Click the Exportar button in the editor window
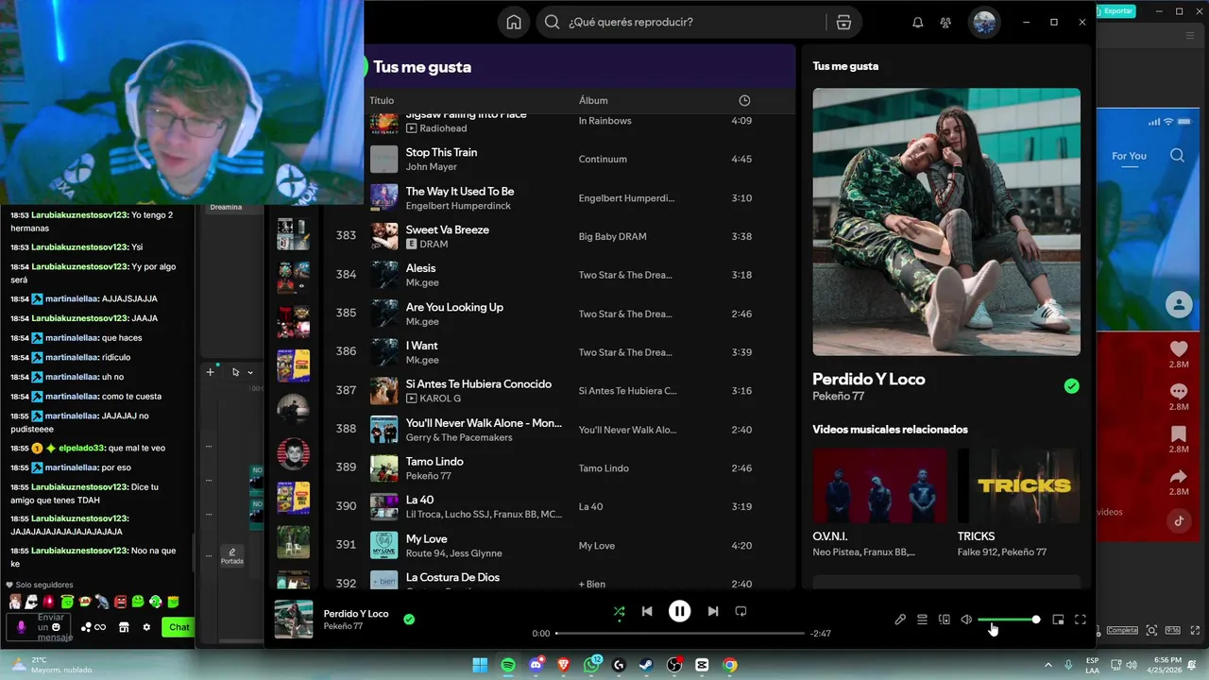 (x=1115, y=10)
